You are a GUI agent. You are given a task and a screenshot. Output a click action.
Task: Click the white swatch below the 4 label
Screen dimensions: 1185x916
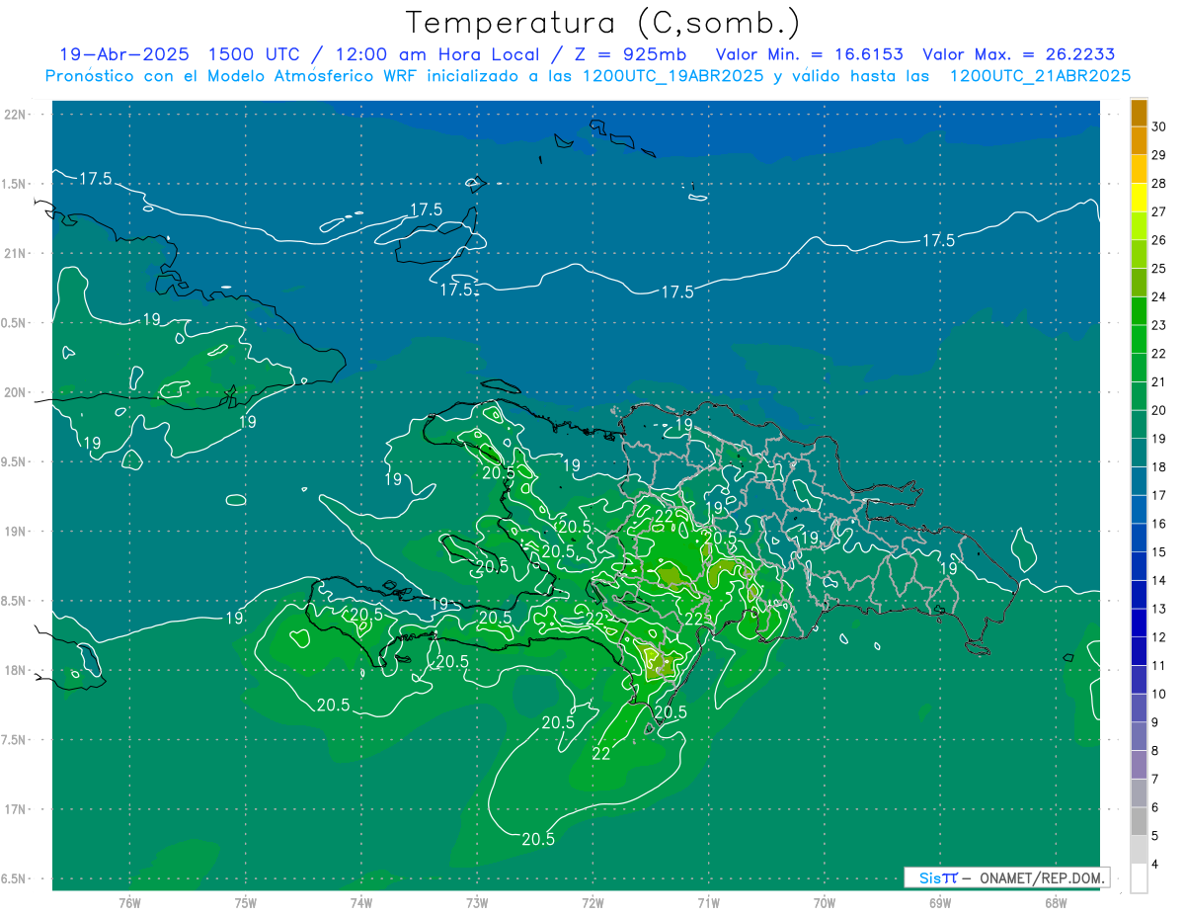[x=1139, y=878]
